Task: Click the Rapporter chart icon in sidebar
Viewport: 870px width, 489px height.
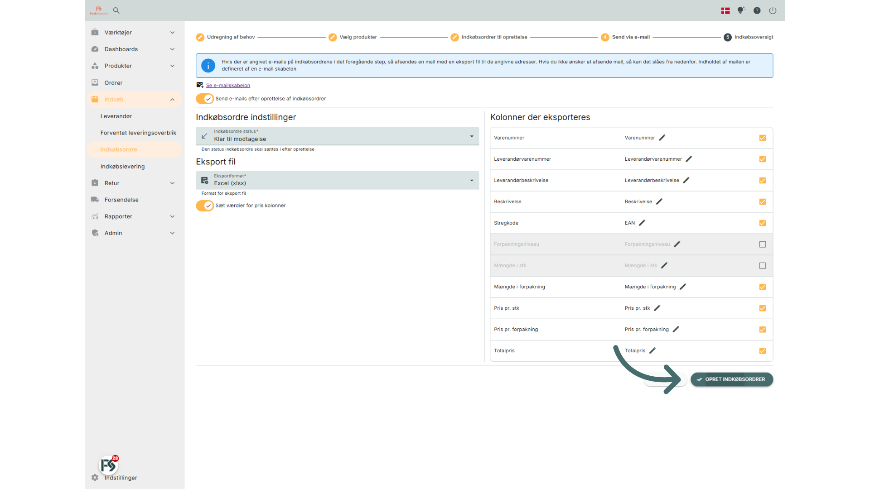Action: 95,216
